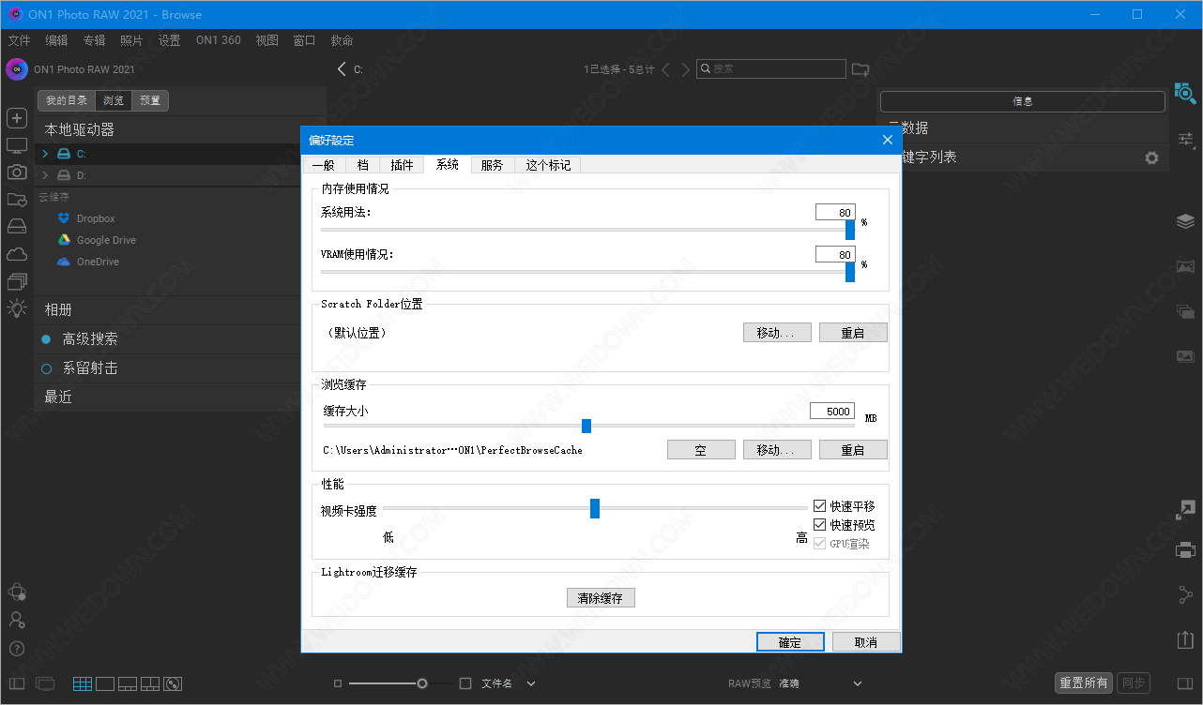
Task: Switch to single image detail view icon
Action: pyautogui.click(x=105, y=683)
